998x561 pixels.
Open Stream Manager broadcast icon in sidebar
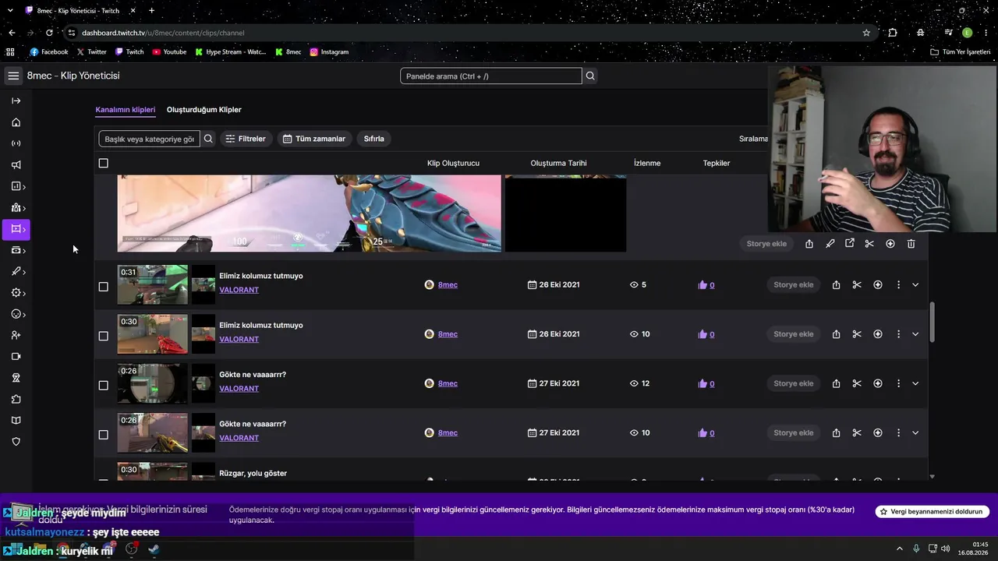16,143
